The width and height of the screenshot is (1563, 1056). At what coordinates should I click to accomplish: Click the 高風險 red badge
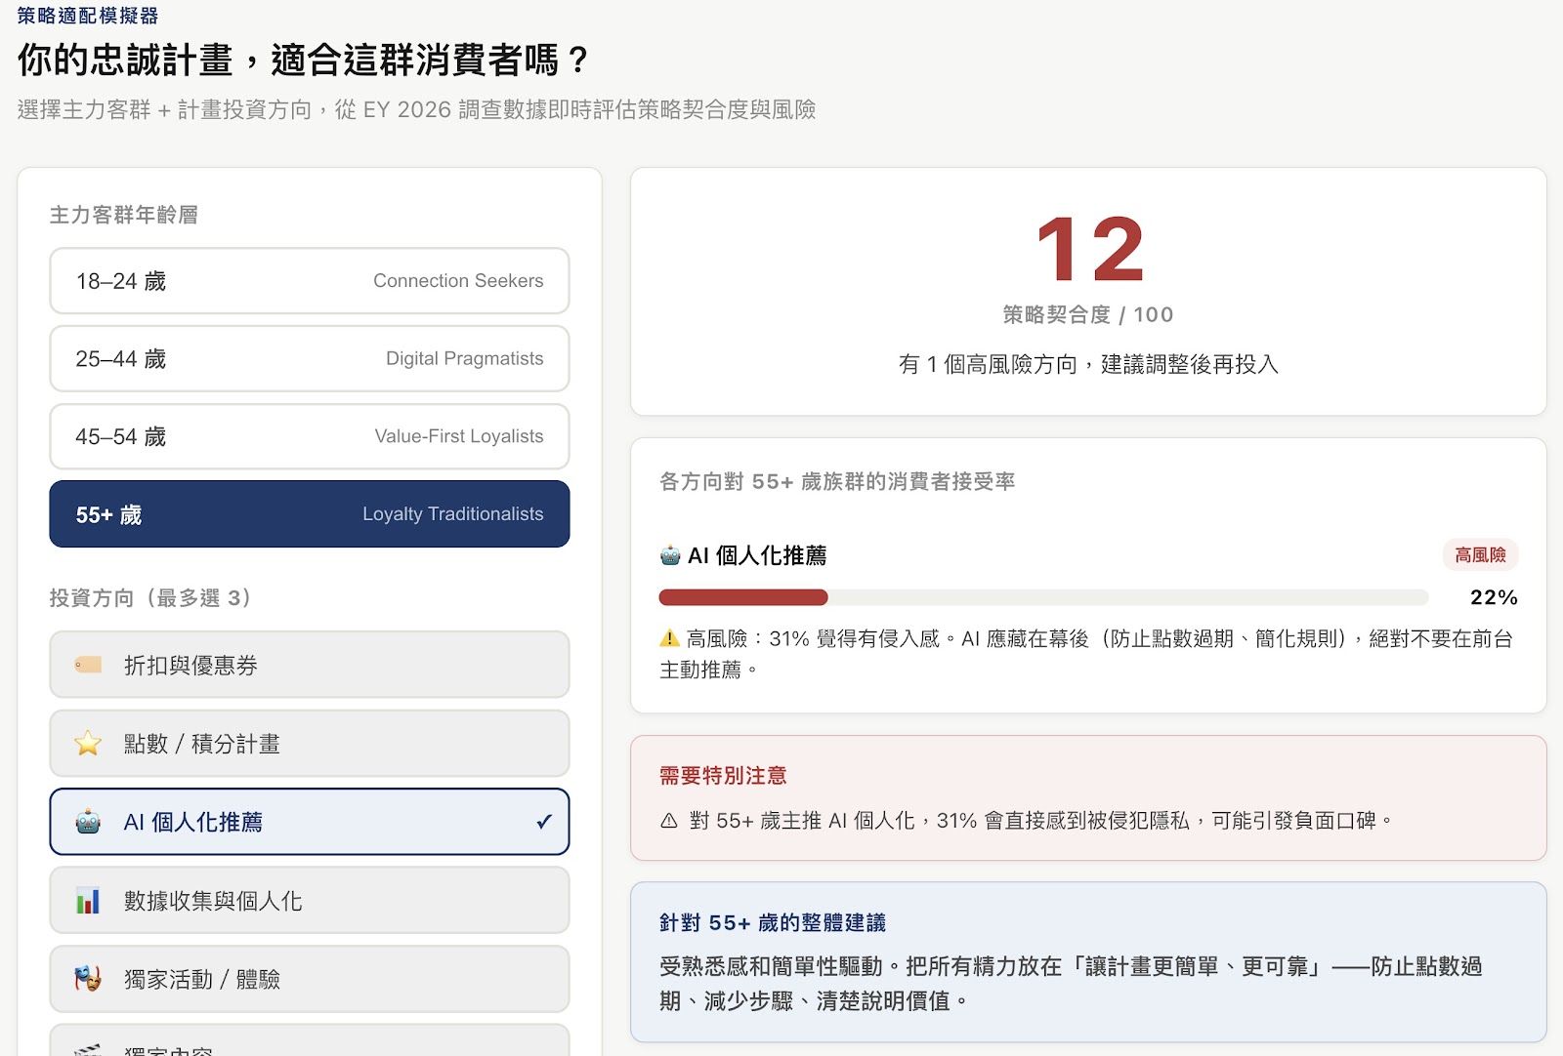(1480, 554)
